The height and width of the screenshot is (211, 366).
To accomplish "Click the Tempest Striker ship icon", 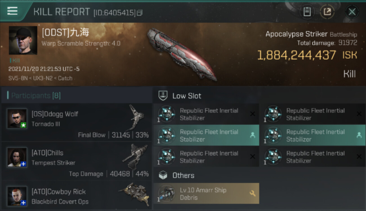I will pyautogui.click(x=135, y=156).
